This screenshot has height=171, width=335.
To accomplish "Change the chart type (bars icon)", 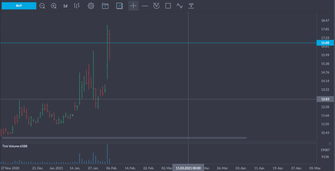I will click(x=77, y=6).
